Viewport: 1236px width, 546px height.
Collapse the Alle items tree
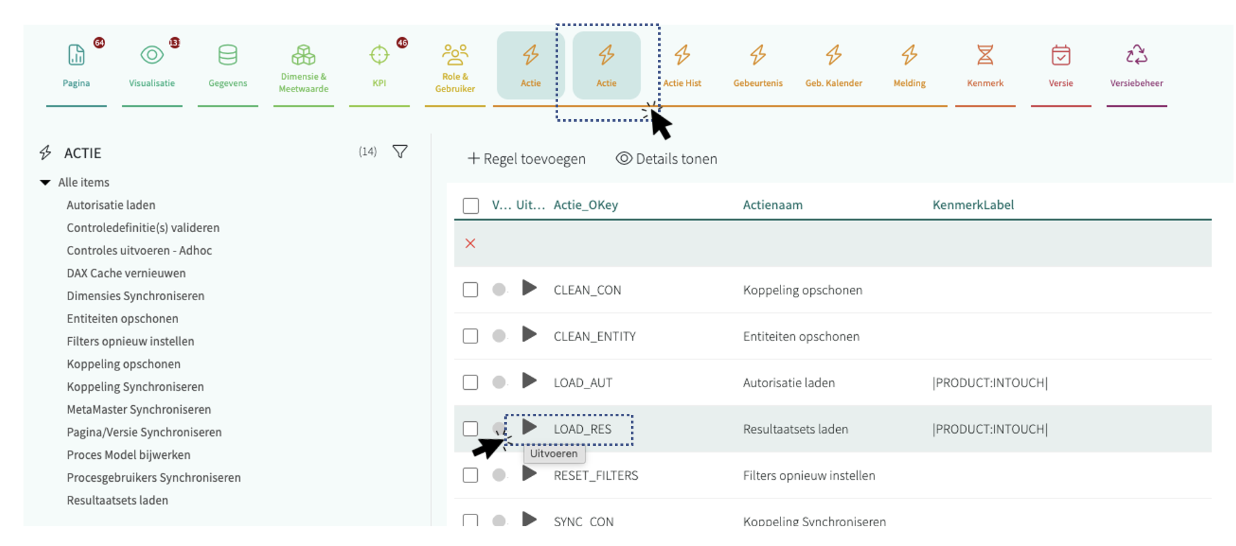[x=45, y=182]
